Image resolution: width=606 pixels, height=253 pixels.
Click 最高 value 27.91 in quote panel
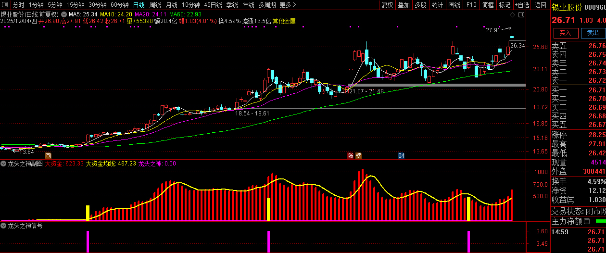(596, 144)
